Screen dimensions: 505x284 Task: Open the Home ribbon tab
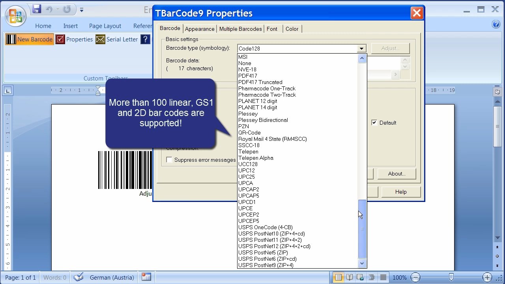click(43, 26)
